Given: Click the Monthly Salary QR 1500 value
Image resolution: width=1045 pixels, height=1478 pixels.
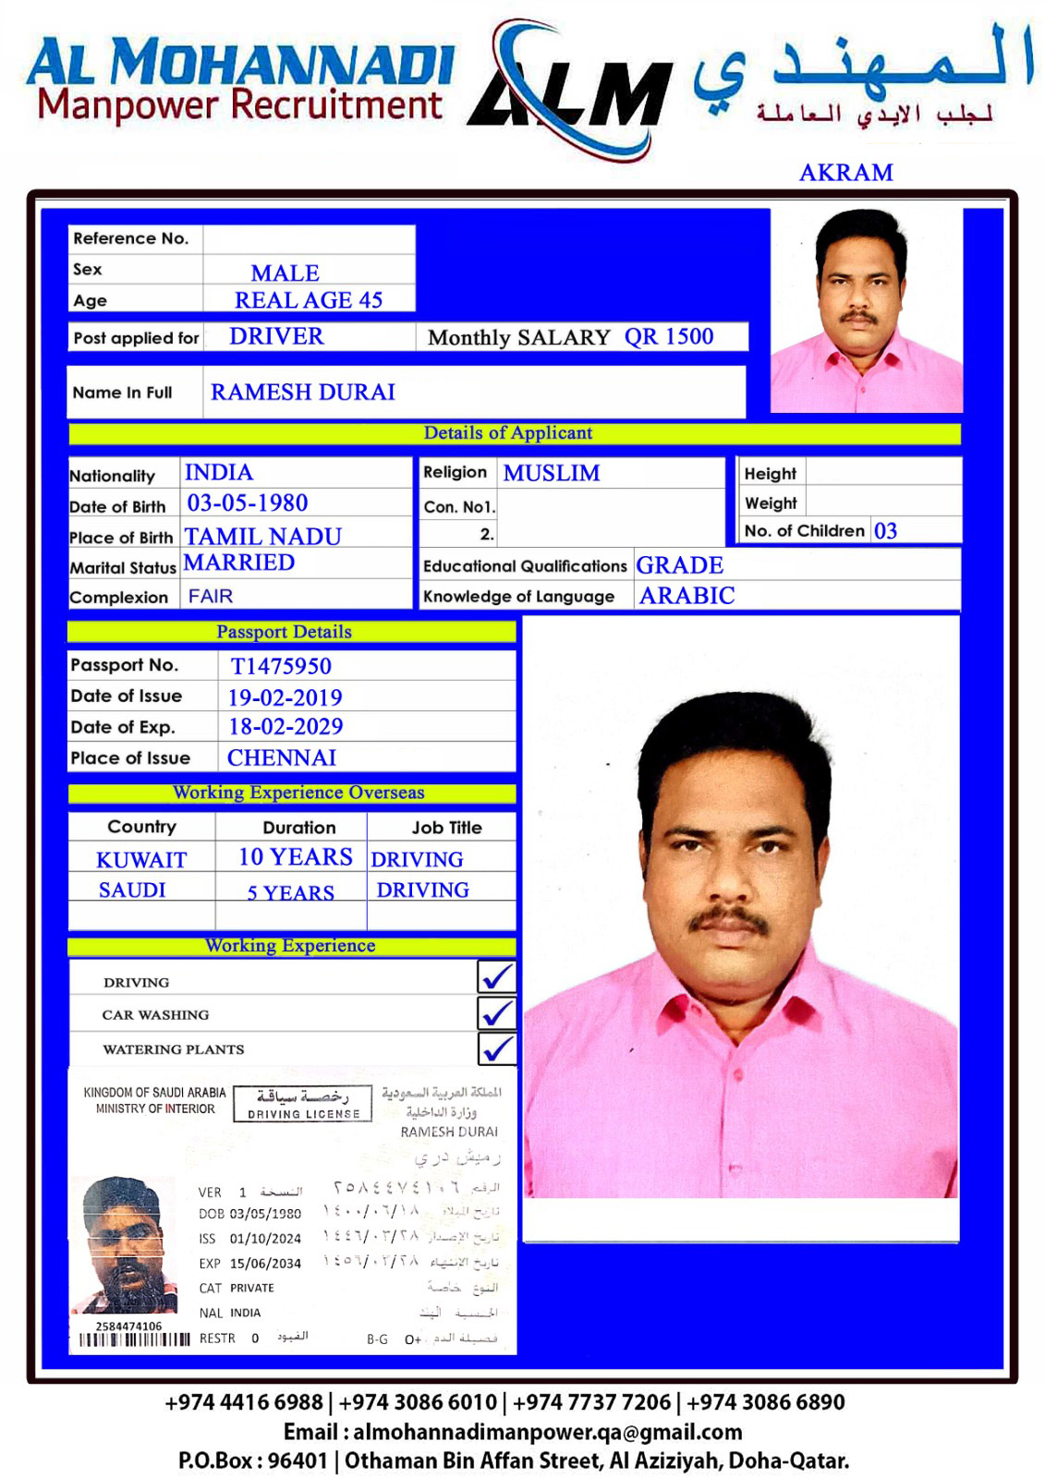Looking at the screenshot, I should 668,337.
